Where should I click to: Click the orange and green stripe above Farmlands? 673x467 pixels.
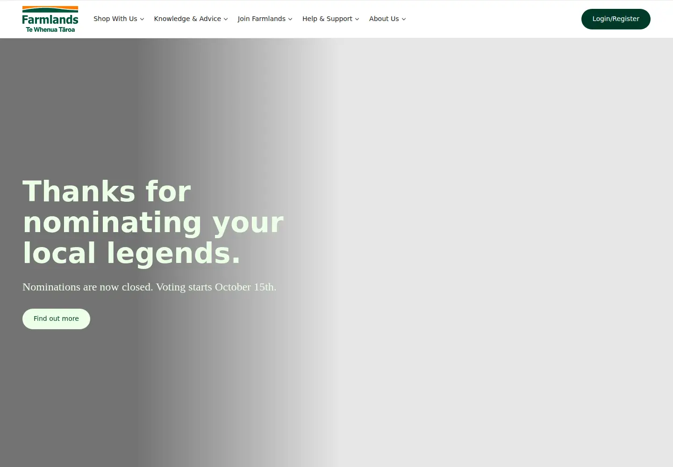pos(50,9)
